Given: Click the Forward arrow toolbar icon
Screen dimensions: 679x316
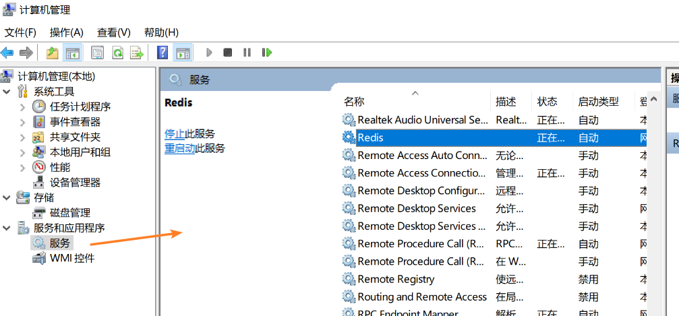Looking at the screenshot, I should click(x=26, y=53).
